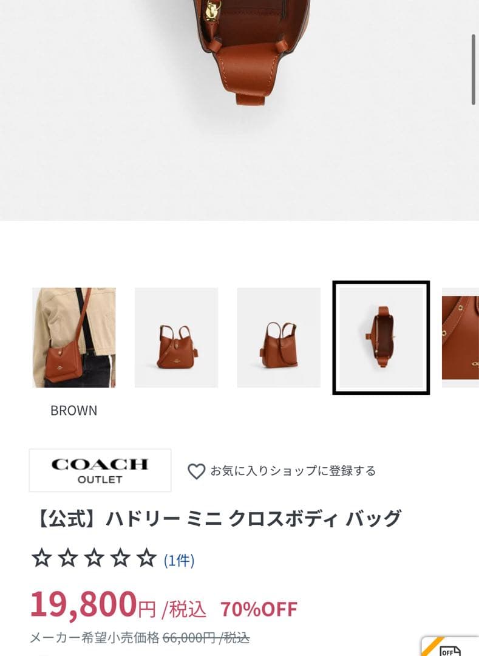Click the fifth rating star
The height and width of the screenshot is (656, 479).
(x=147, y=558)
